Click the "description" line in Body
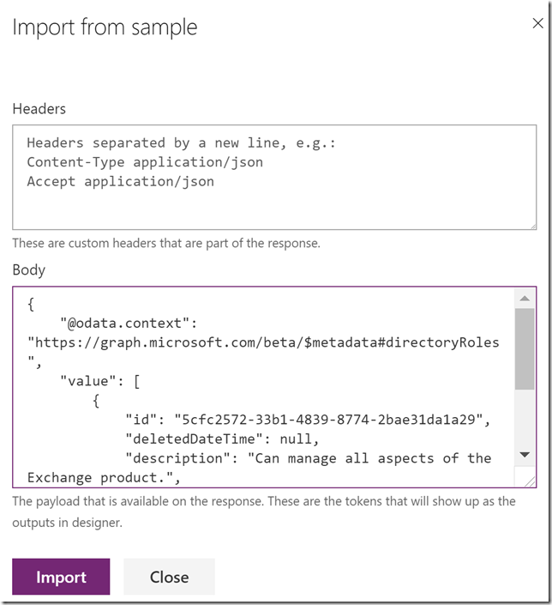 (309, 458)
